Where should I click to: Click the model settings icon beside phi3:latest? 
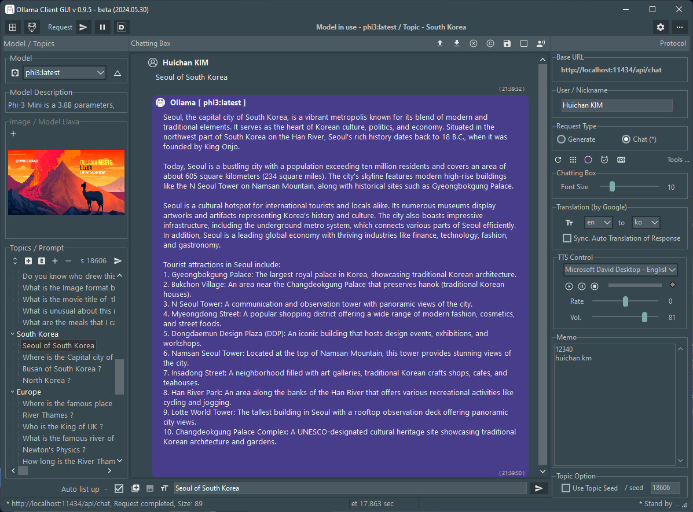click(15, 73)
